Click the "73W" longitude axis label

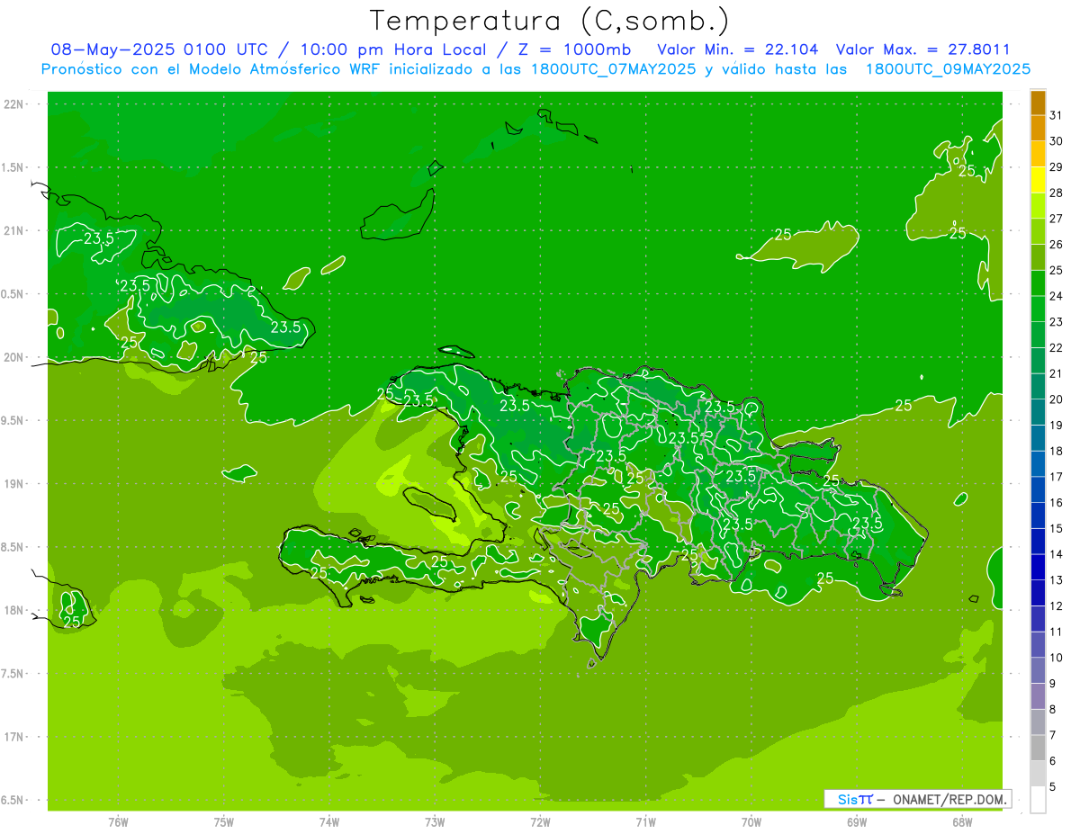click(435, 822)
